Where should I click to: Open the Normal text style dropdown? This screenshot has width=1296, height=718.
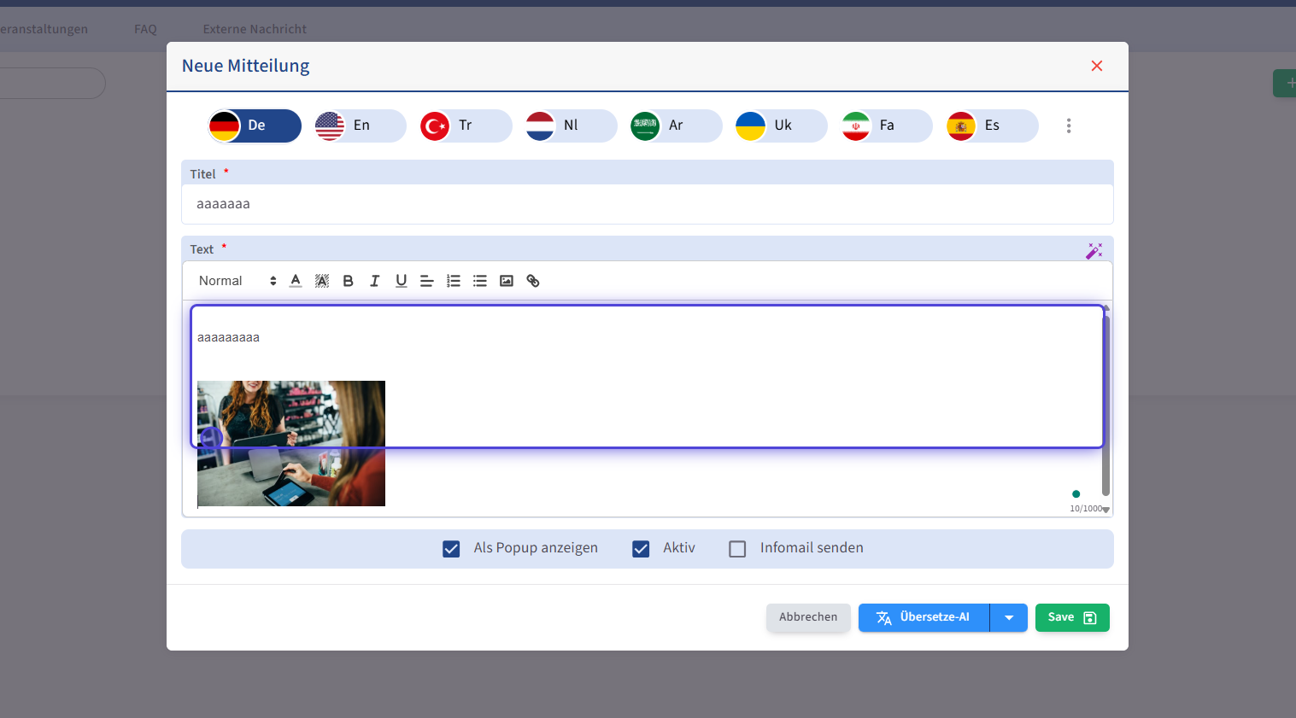click(237, 281)
